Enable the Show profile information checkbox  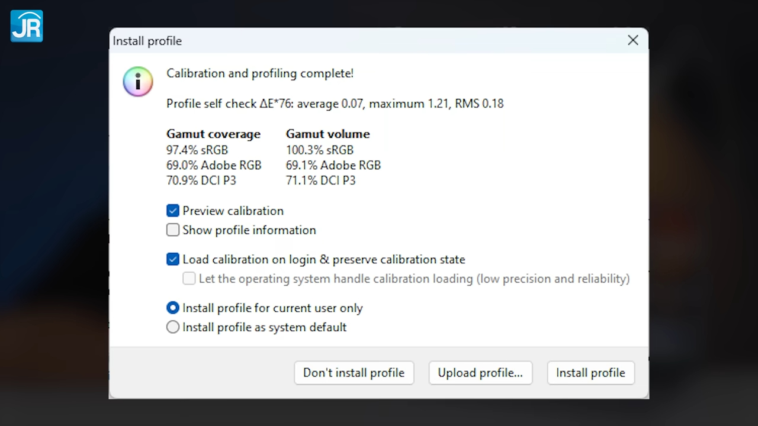coord(172,230)
